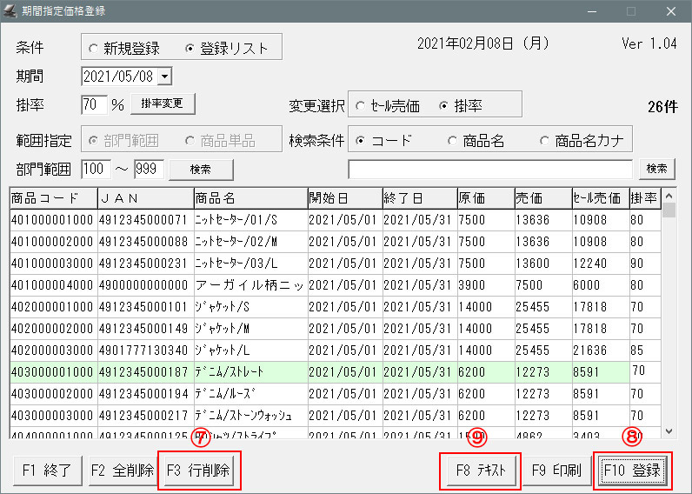Select the 新規登録 radio button
The width and height of the screenshot is (692, 494).
coord(94,48)
